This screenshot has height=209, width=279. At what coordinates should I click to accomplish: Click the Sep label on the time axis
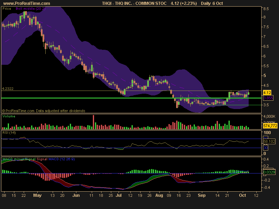pos(202,195)
